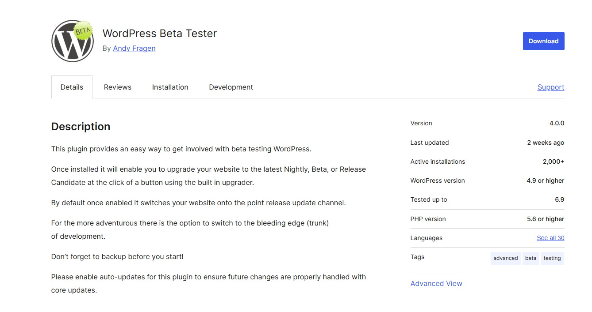Click the Description heading
The width and height of the screenshot is (592, 312).
(x=81, y=127)
